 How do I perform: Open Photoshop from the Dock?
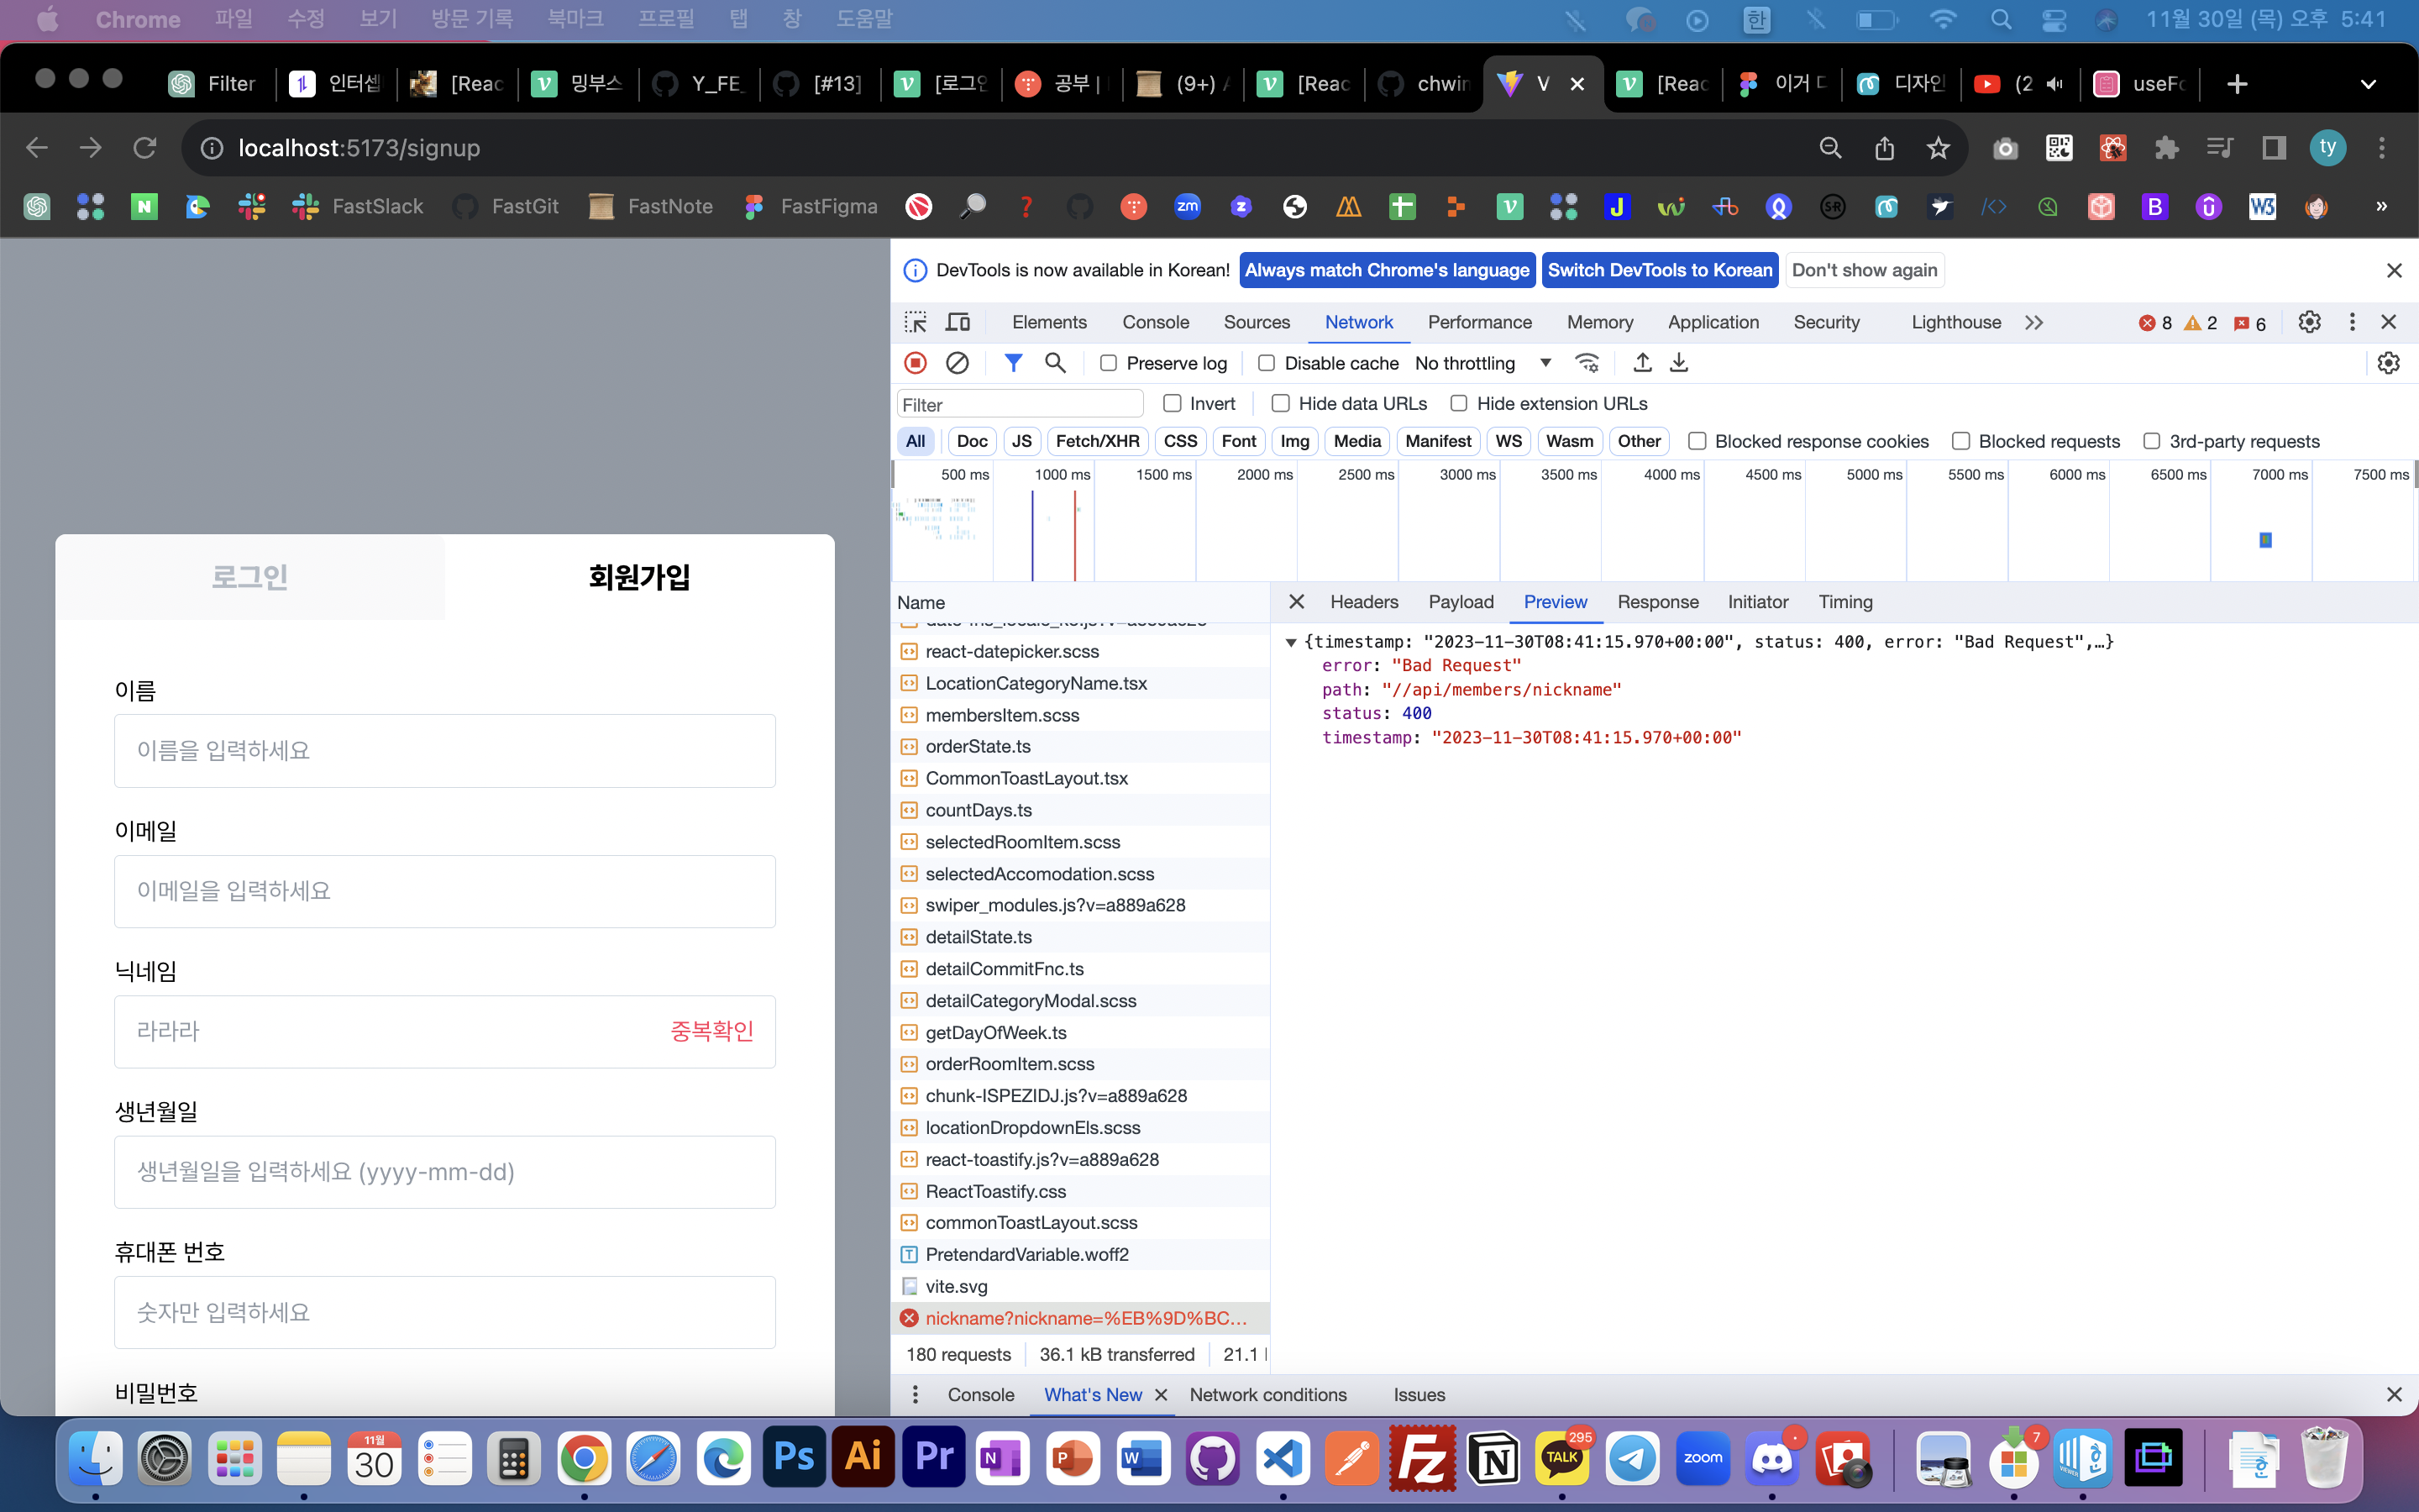(794, 1459)
